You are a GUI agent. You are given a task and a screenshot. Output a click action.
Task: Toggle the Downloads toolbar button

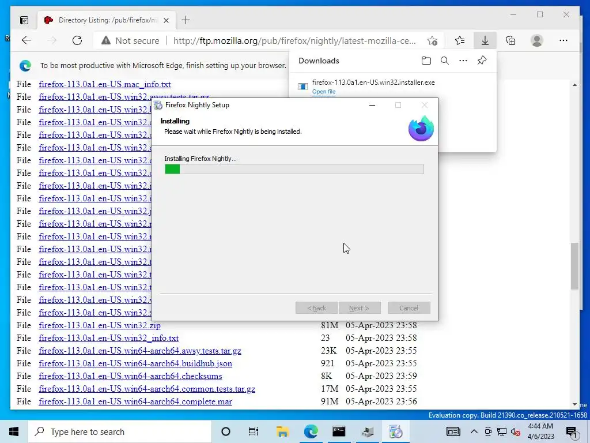point(485,40)
